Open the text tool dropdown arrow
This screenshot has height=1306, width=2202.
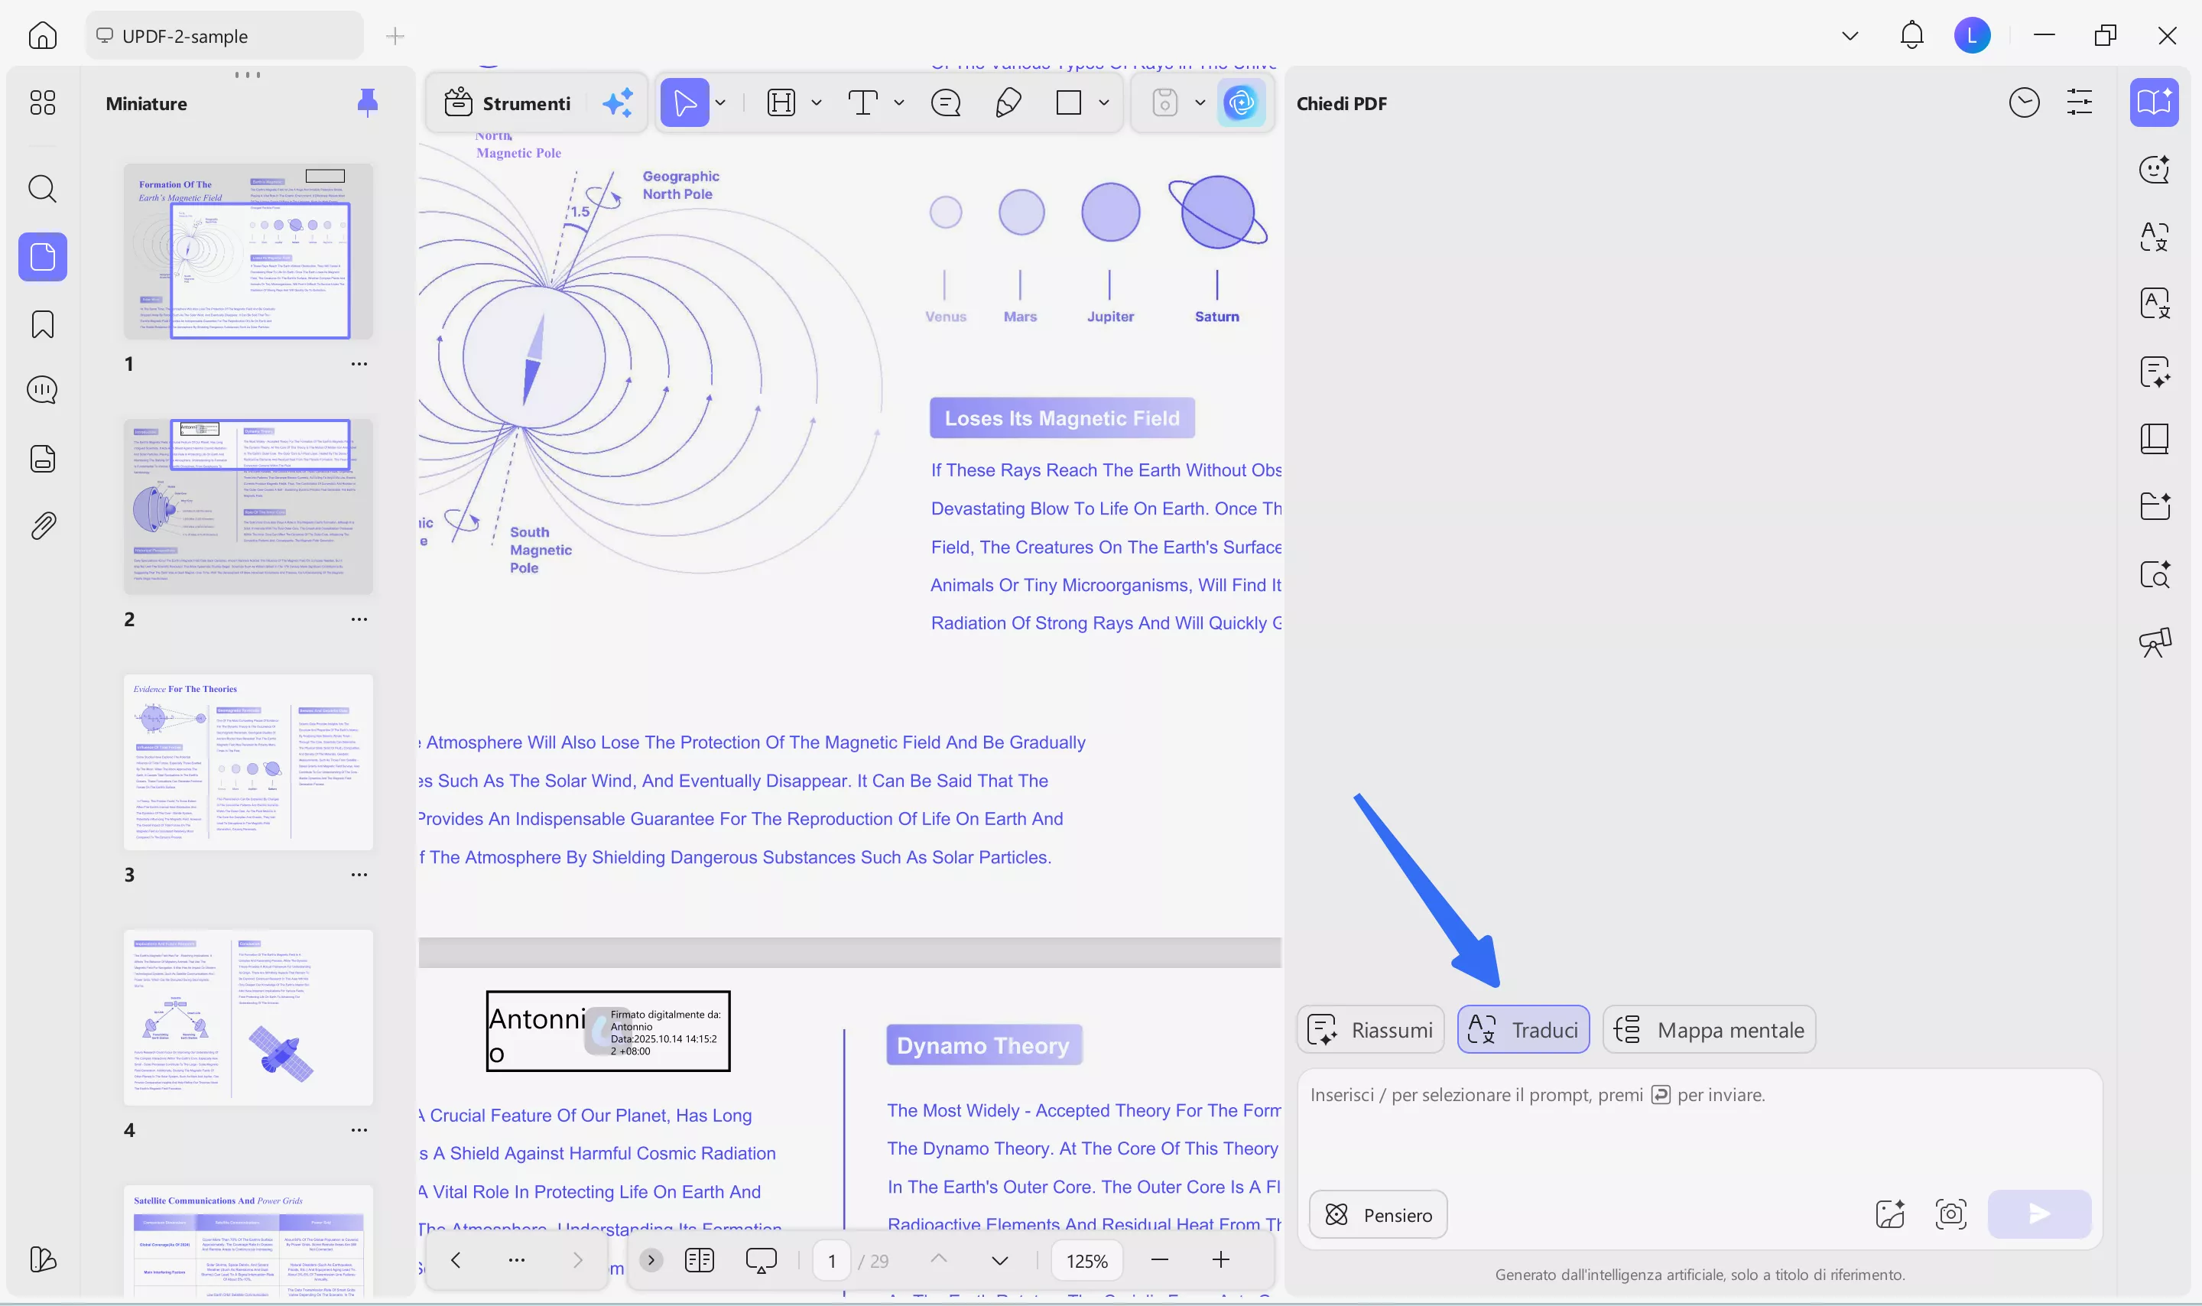(x=898, y=103)
